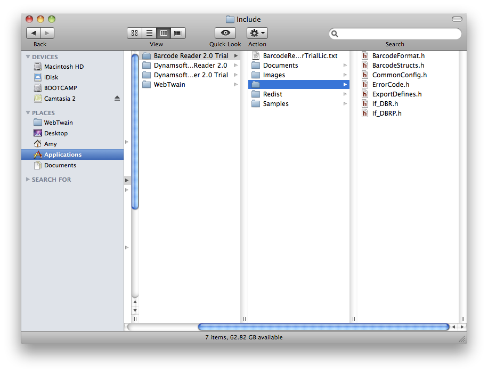Switch to icon view mode
The width and height of the screenshot is (488, 373).
(134, 33)
